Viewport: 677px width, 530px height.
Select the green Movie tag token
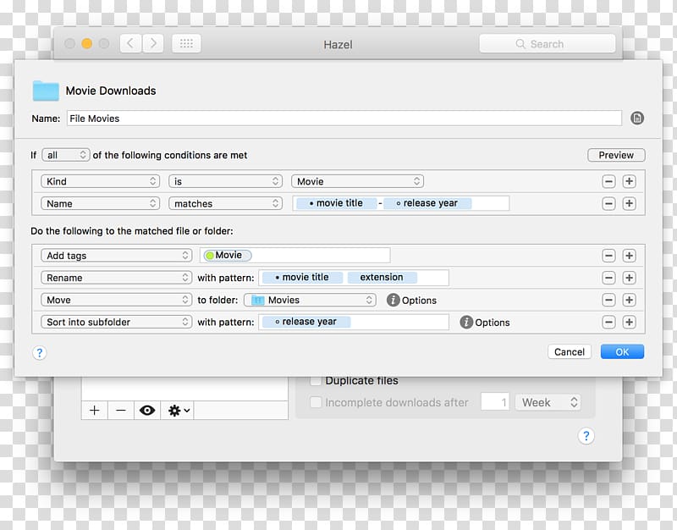pyautogui.click(x=228, y=256)
